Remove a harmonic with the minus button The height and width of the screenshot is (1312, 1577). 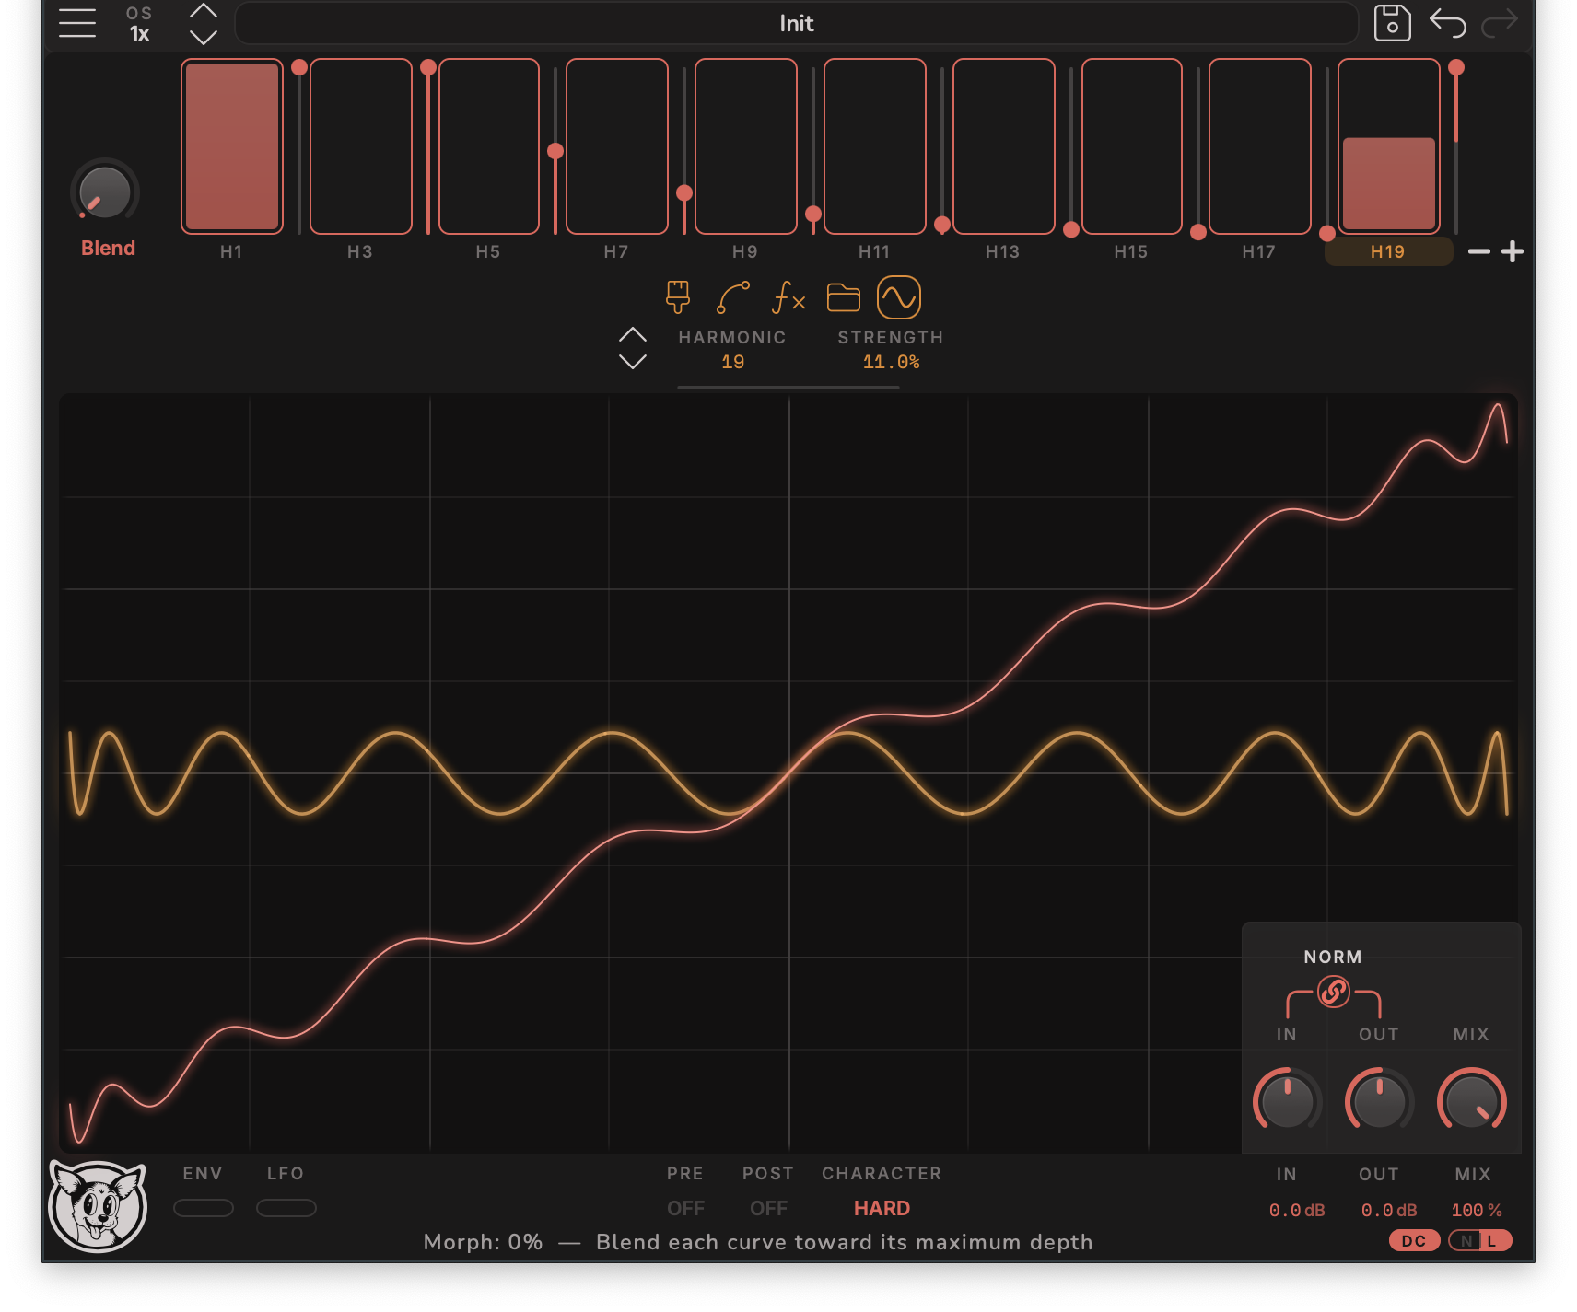click(x=1478, y=251)
